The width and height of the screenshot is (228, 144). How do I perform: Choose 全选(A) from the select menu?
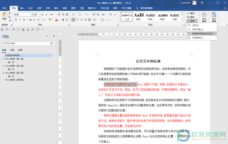tap(202, 25)
